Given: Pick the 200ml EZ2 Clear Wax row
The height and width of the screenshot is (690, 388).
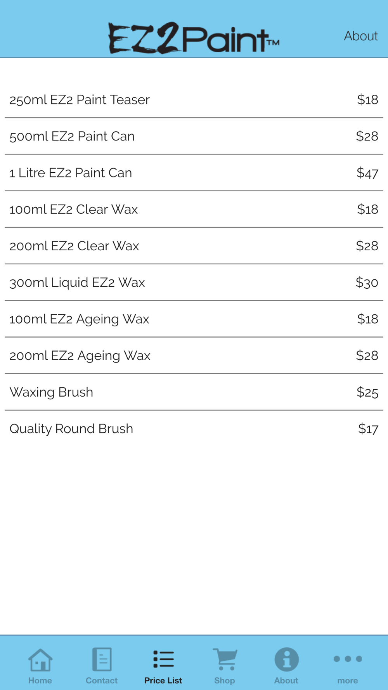Looking at the screenshot, I should click(x=194, y=246).
